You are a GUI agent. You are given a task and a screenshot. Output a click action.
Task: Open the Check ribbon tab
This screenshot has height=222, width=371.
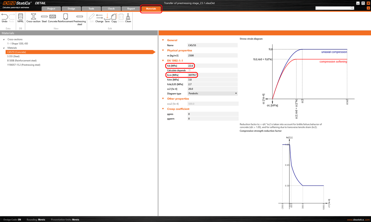tap(111, 9)
